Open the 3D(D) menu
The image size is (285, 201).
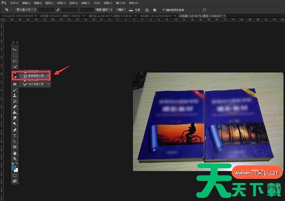[x=97, y=3]
